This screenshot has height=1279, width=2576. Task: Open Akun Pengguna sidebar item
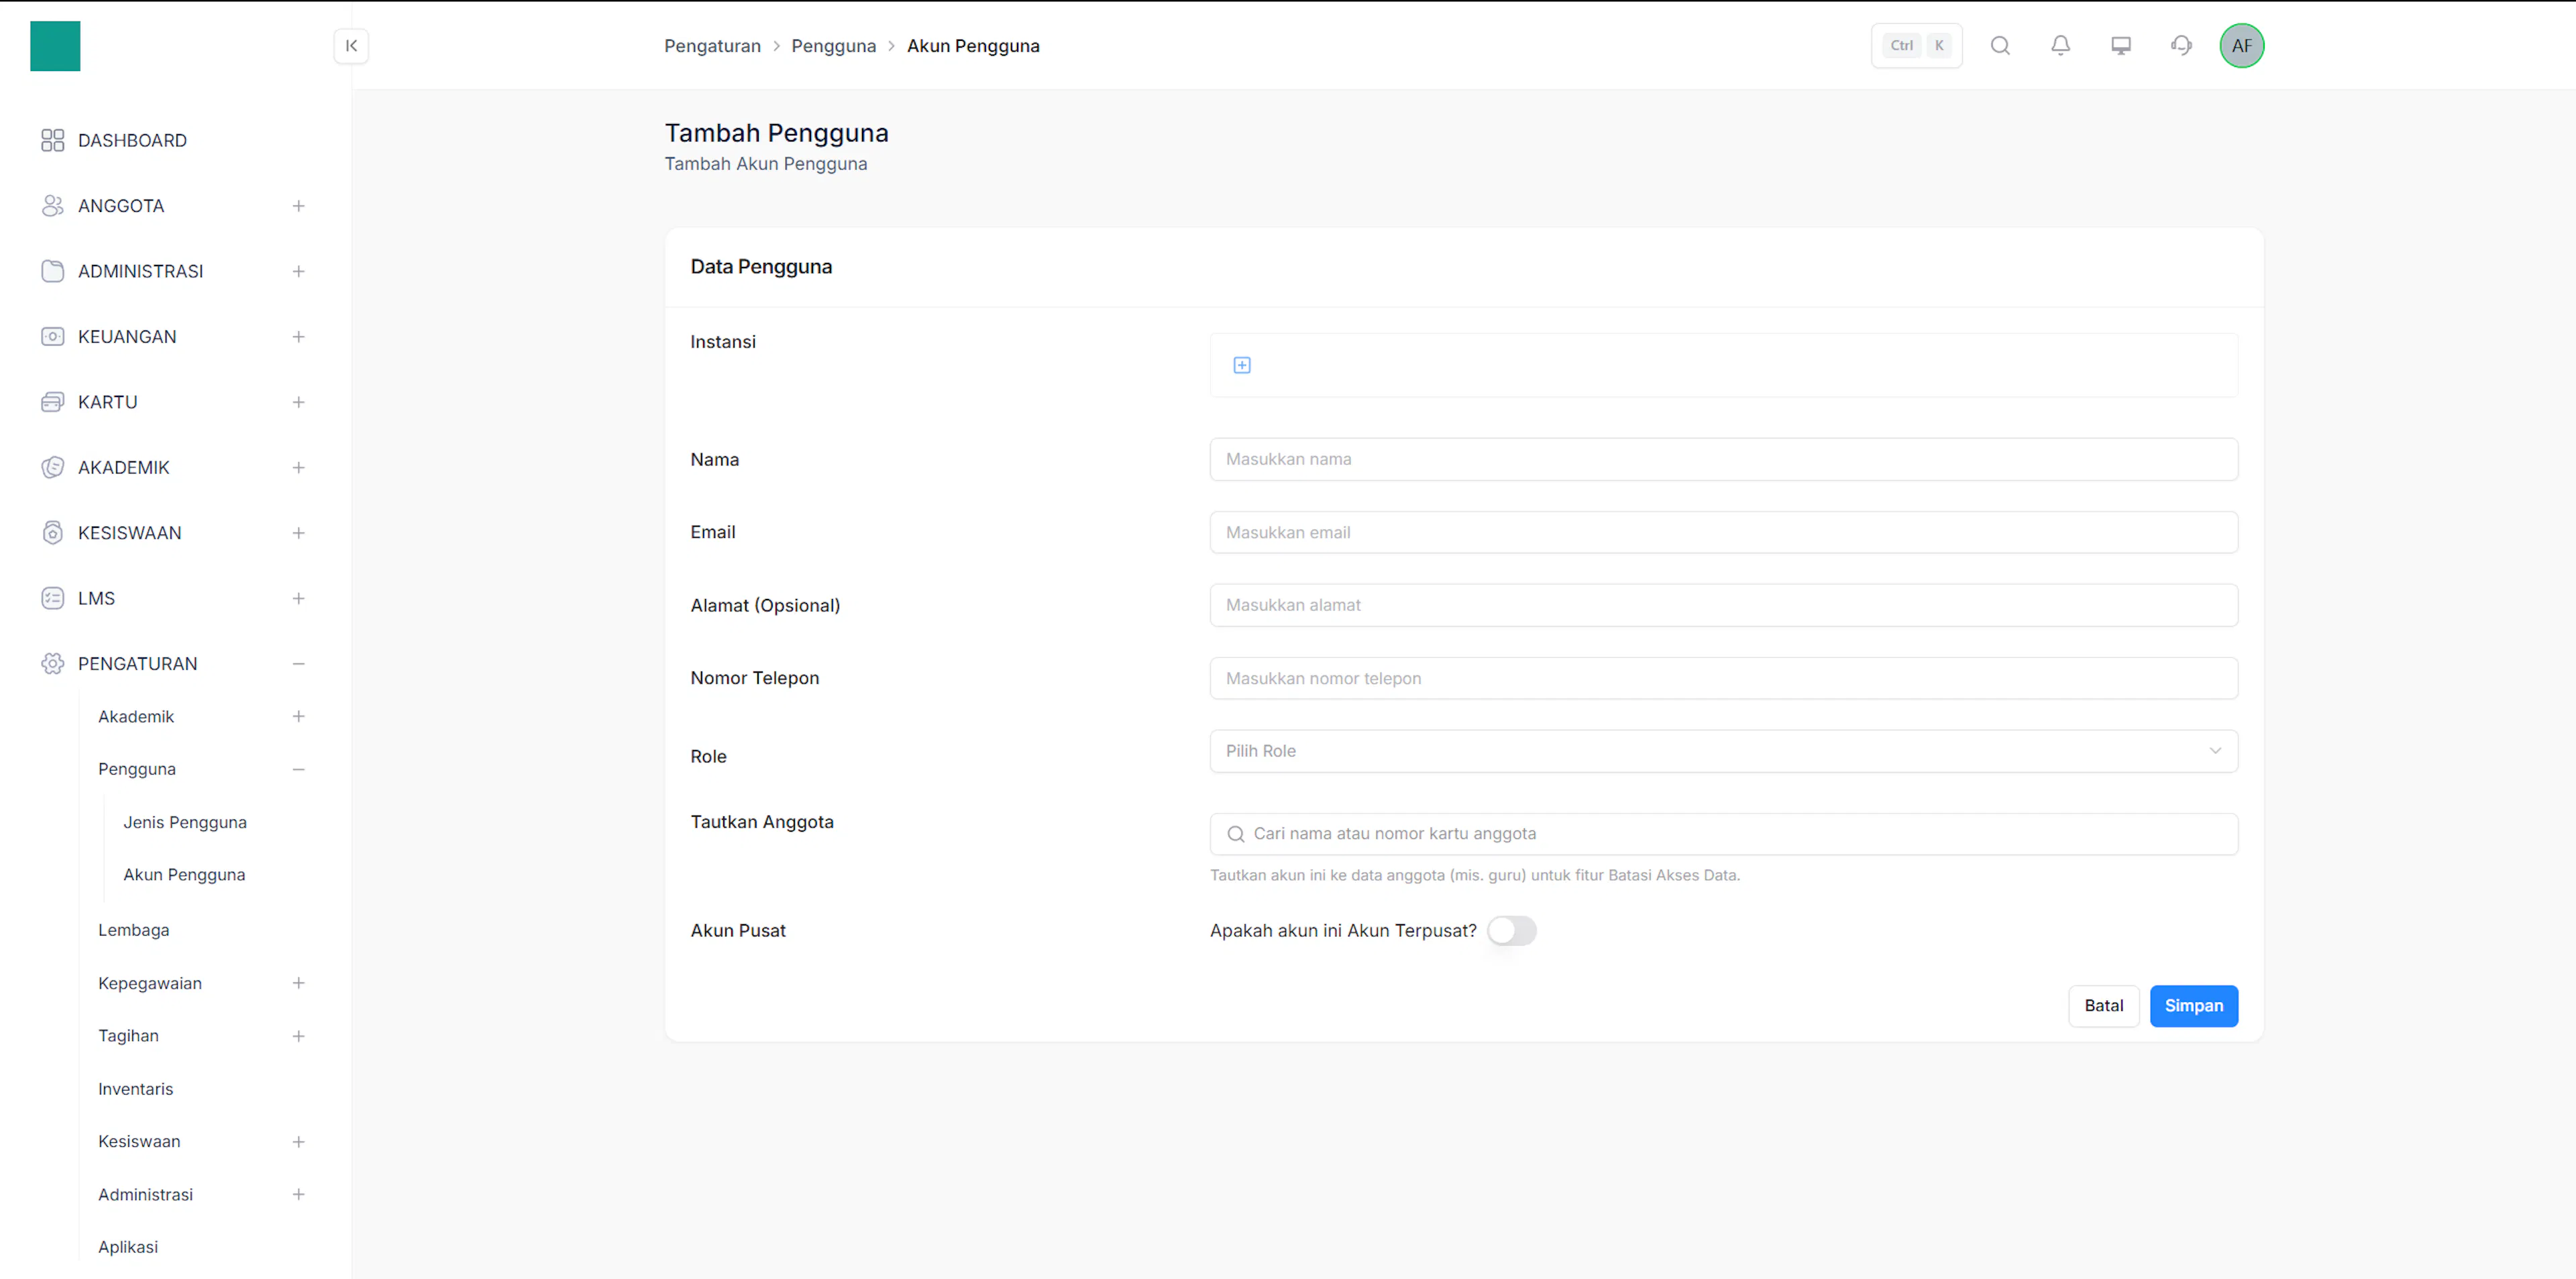pyautogui.click(x=184, y=875)
